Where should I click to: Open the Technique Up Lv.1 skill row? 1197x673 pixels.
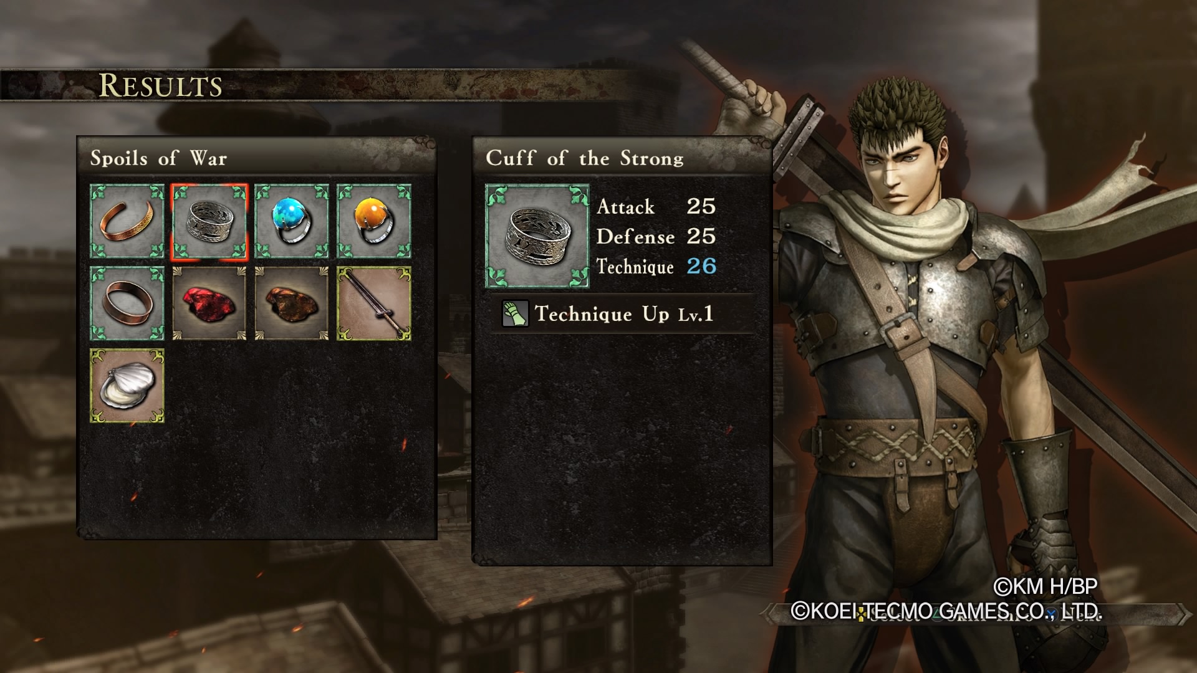(x=622, y=314)
